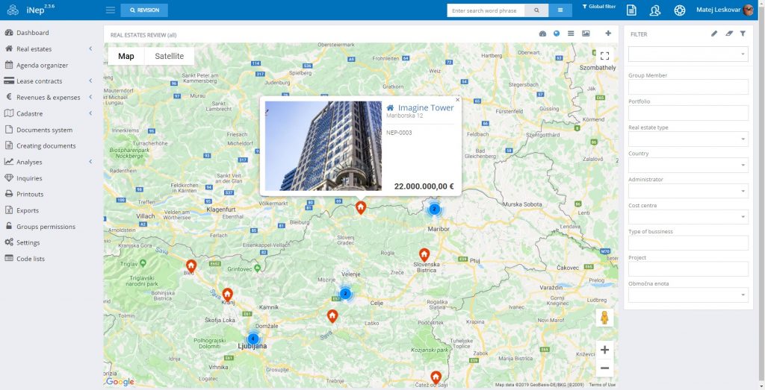Toggle the sidebar hamburger menu
This screenshot has height=390, width=765.
point(111,10)
